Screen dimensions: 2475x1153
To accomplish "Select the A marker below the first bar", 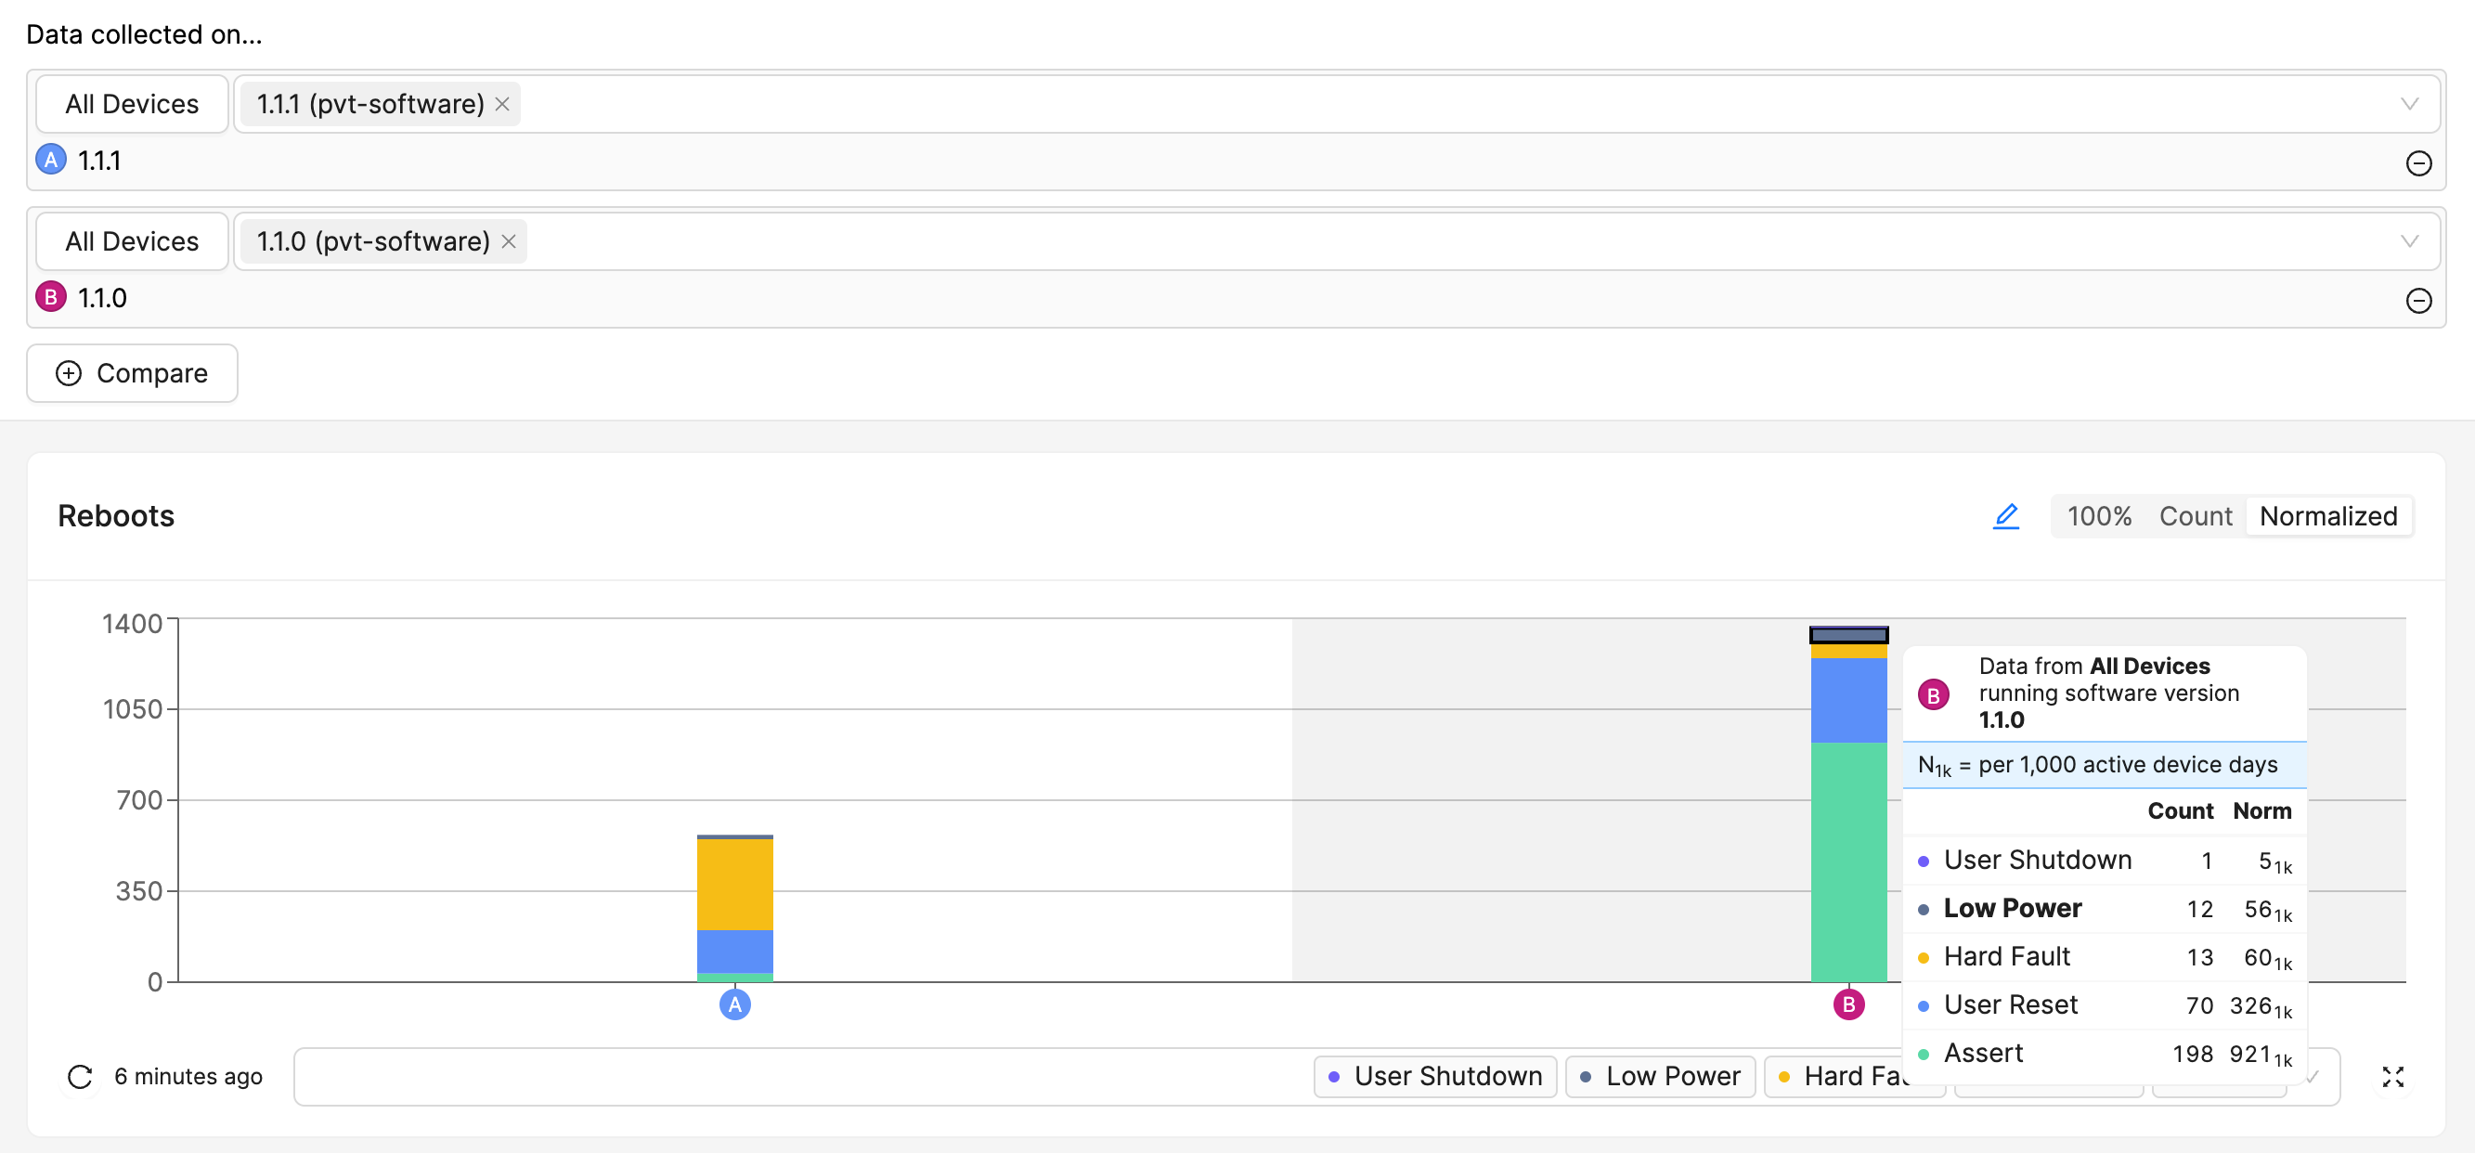I will [734, 1005].
